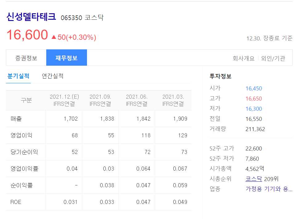Image resolution: width=297 pixels, height=219 pixels.
Task: Click the 52주 고가 value 22,600
Action: tap(254, 149)
